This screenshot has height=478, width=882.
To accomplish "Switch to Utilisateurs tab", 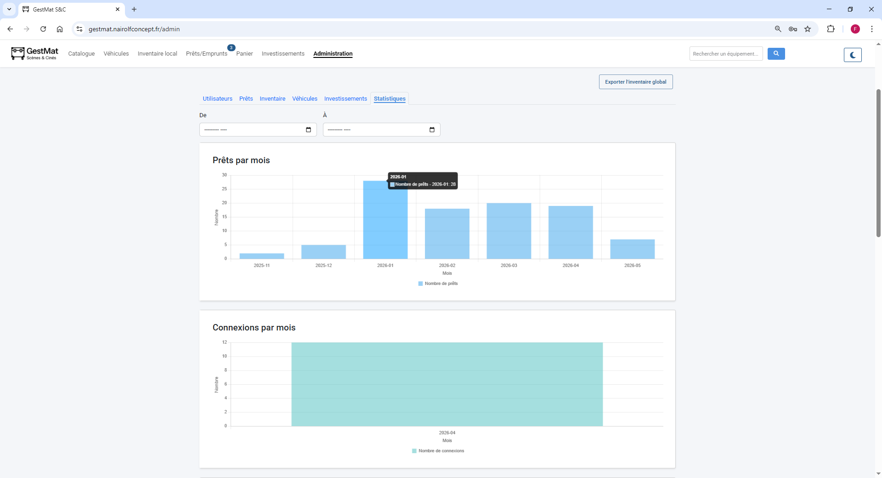I will click(x=218, y=99).
